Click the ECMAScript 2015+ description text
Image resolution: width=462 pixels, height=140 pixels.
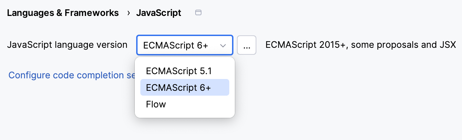coord(306,45)
